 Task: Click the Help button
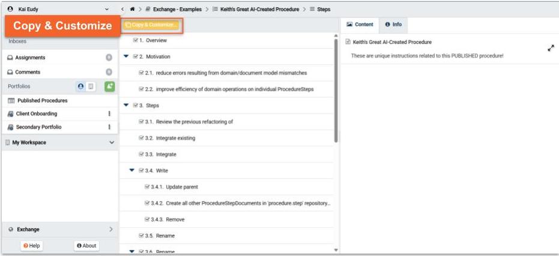[31, 246]
